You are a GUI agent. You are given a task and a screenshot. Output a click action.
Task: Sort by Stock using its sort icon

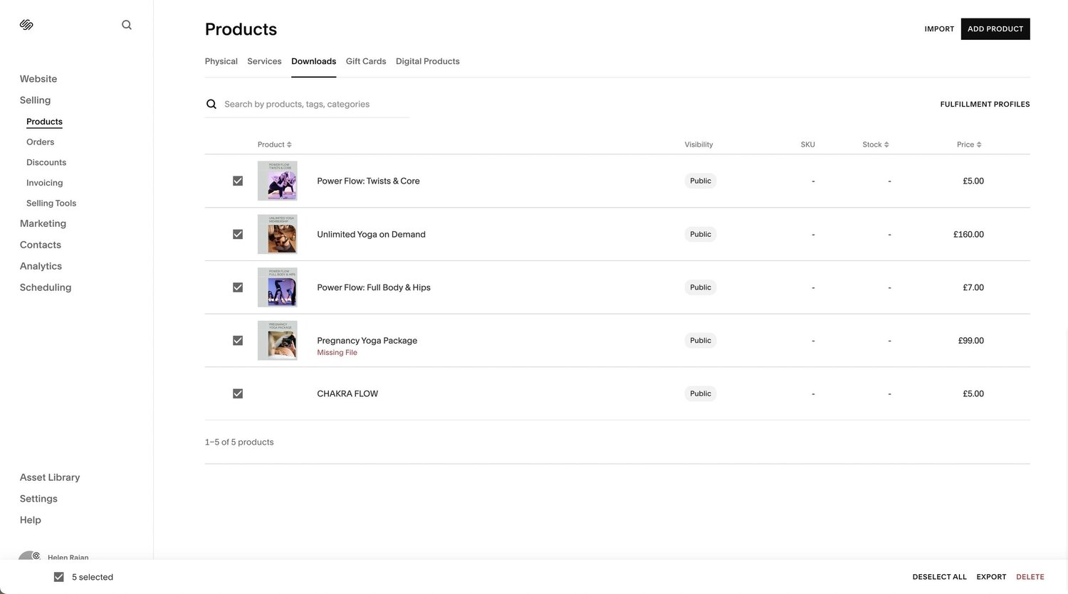886,144
